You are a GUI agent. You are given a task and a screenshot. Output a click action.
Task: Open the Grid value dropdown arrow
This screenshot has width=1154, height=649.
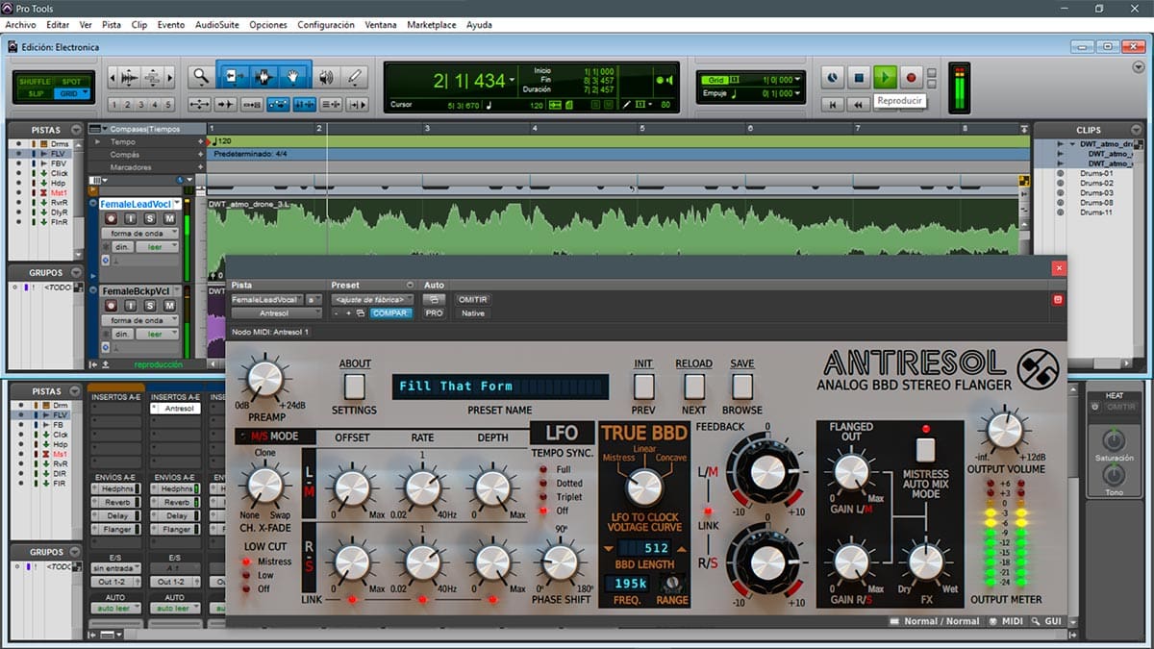pos(797,80)
